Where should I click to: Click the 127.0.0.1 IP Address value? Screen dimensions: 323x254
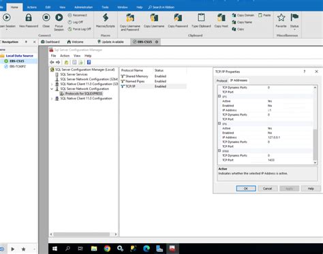click(274, 138)
